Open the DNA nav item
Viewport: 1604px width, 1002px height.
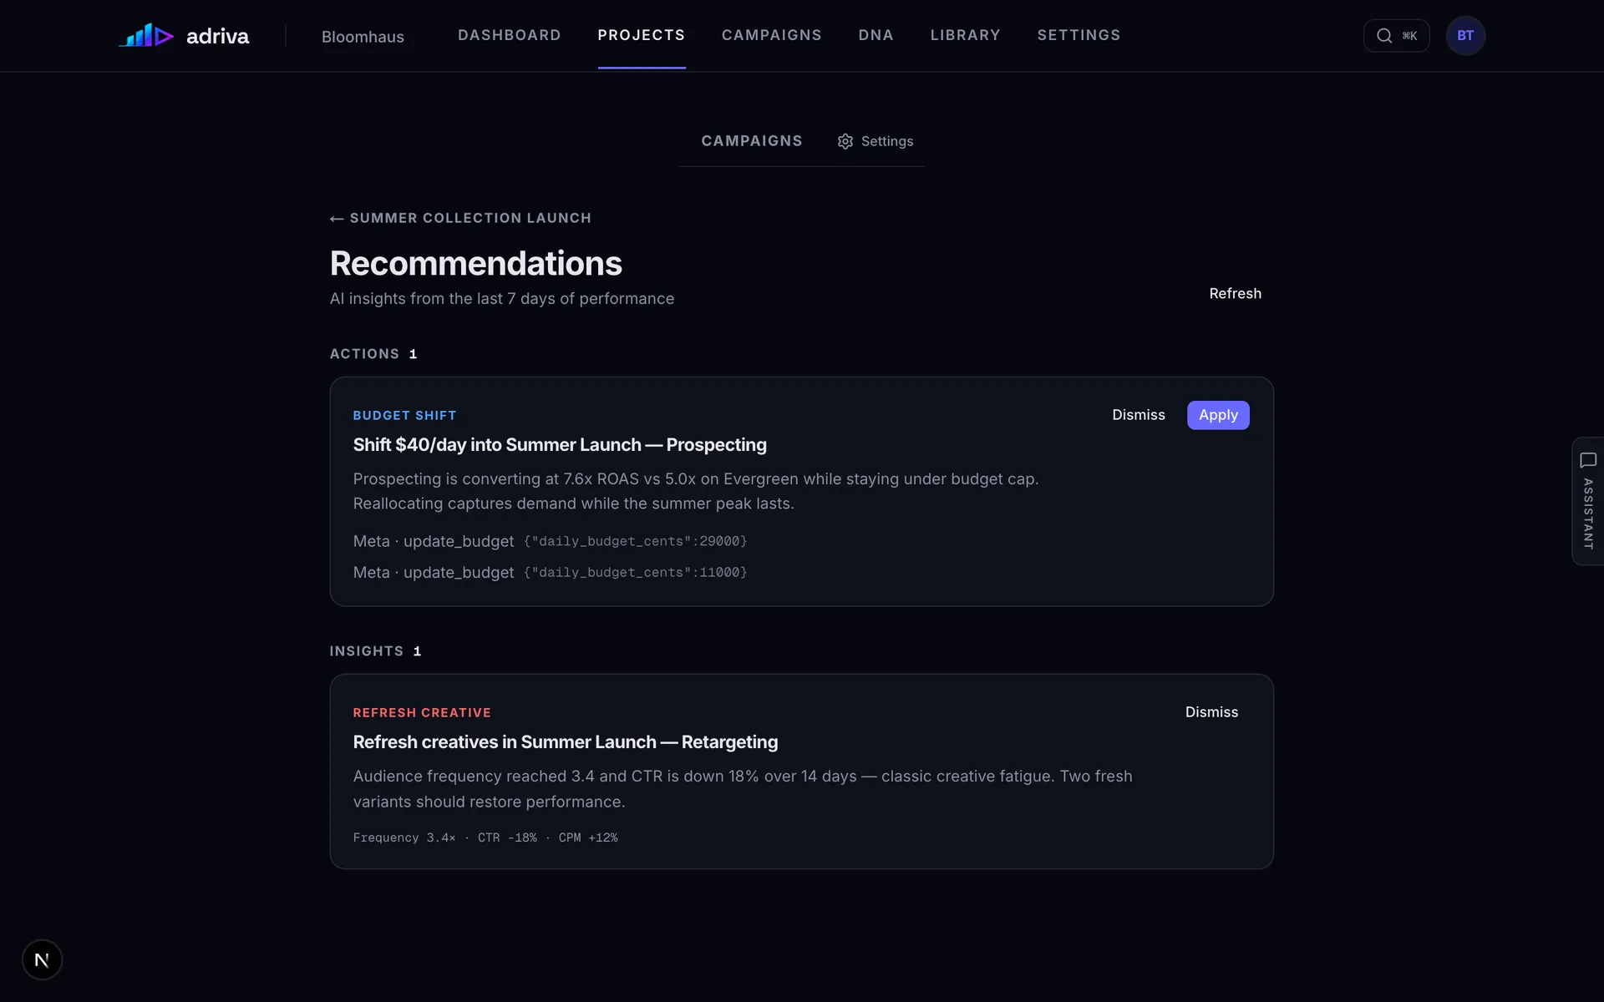pos(876,35)
